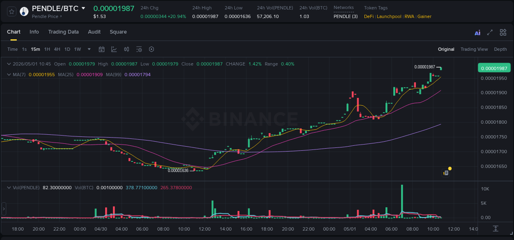Click the 24h Low value 0.00001636

(x=237, y=16)
